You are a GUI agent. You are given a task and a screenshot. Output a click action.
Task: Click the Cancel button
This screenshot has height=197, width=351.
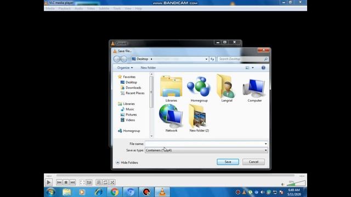[253, 162]
